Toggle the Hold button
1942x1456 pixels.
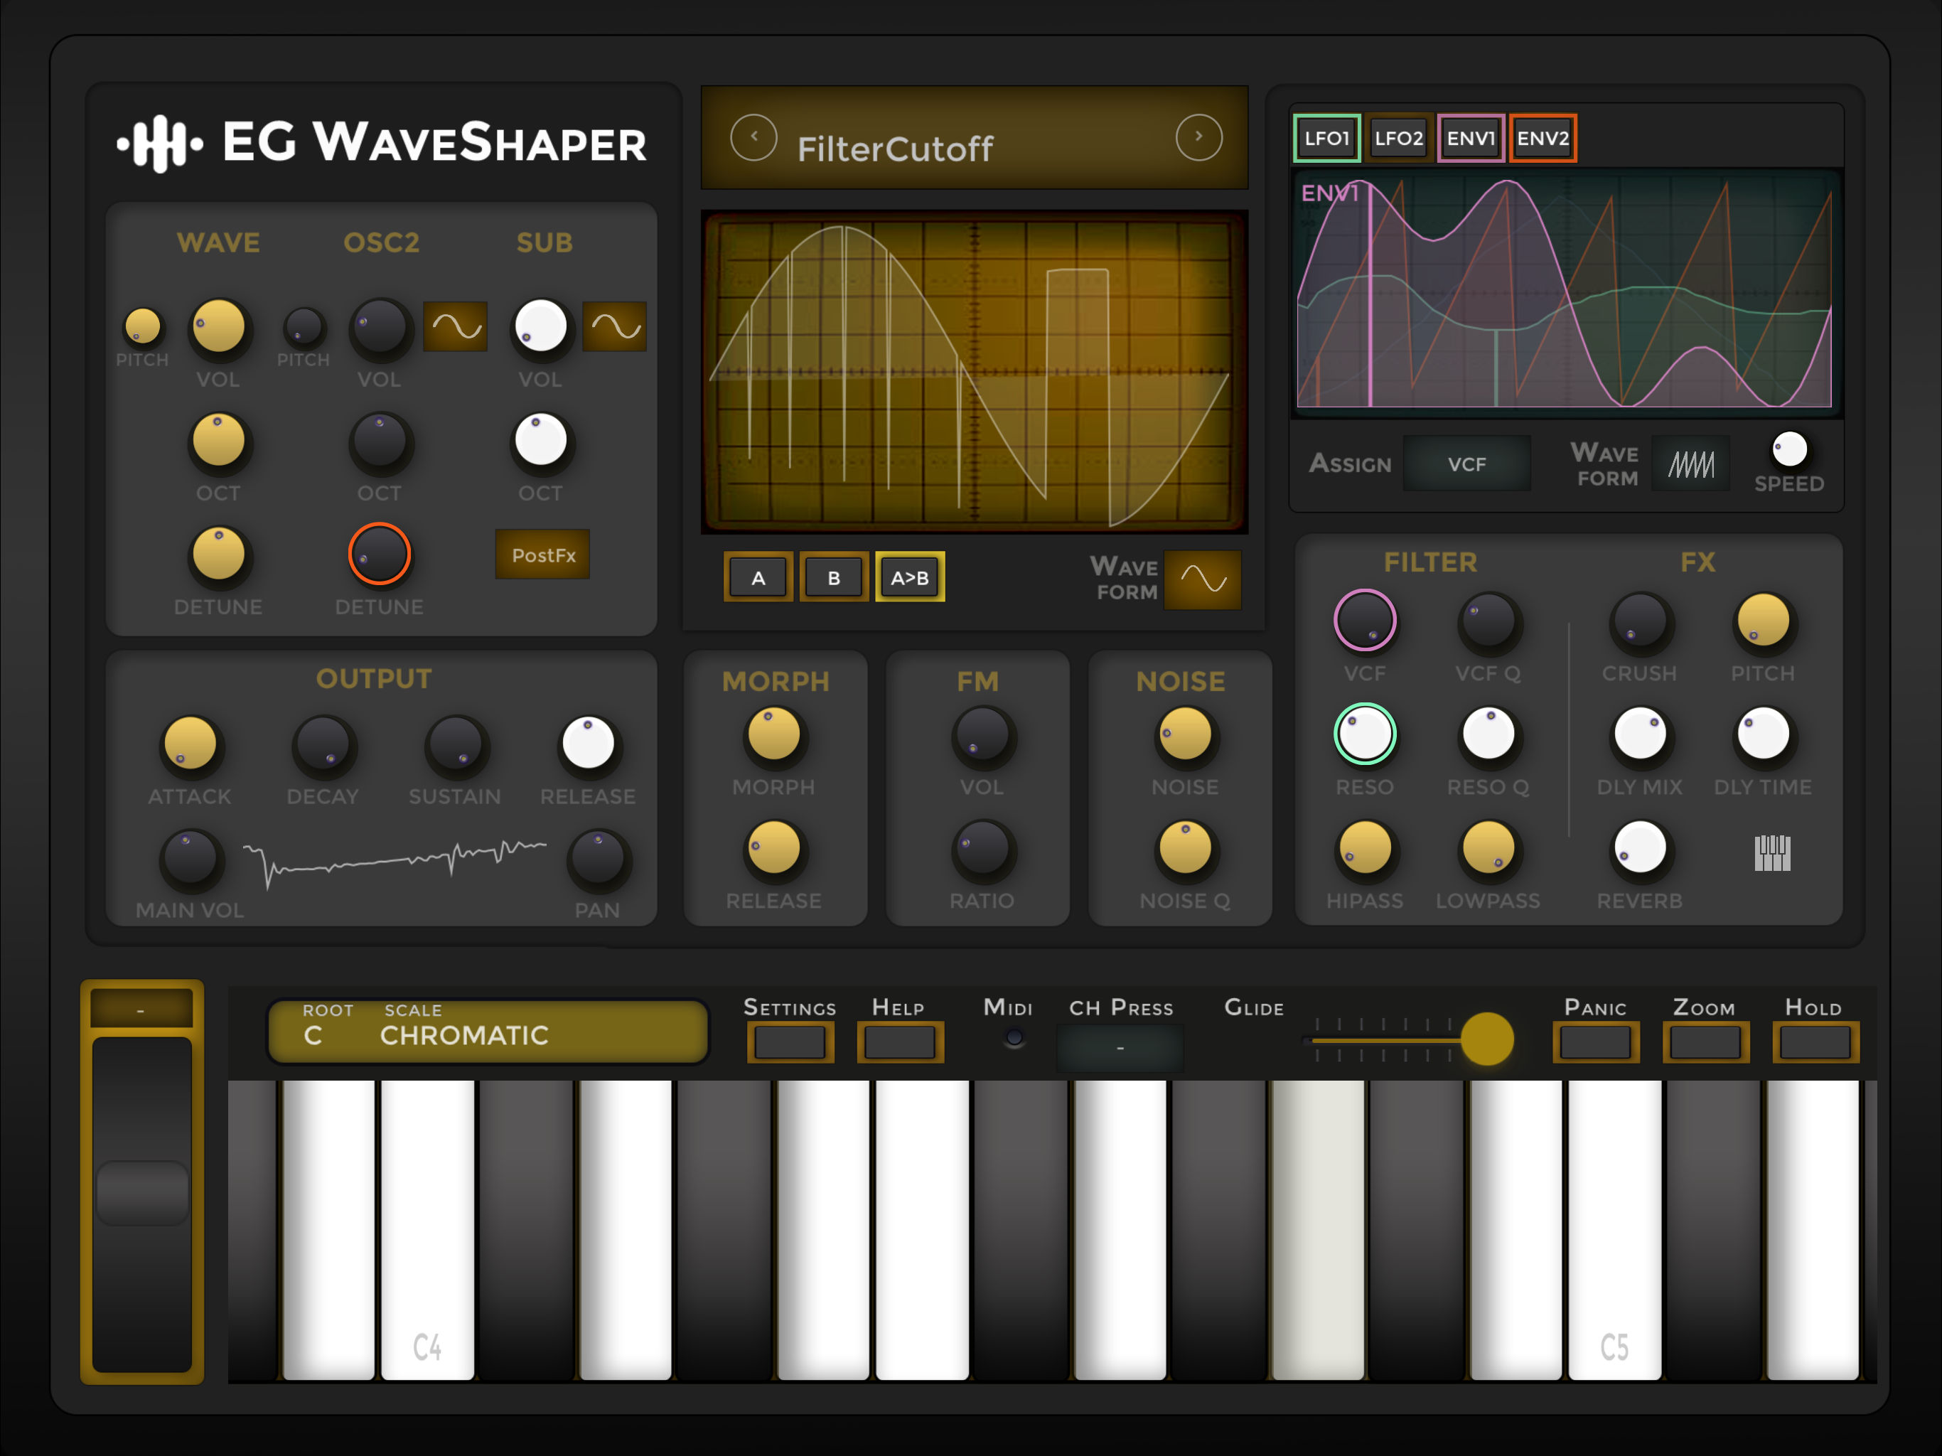(x=1815, y=1042)
